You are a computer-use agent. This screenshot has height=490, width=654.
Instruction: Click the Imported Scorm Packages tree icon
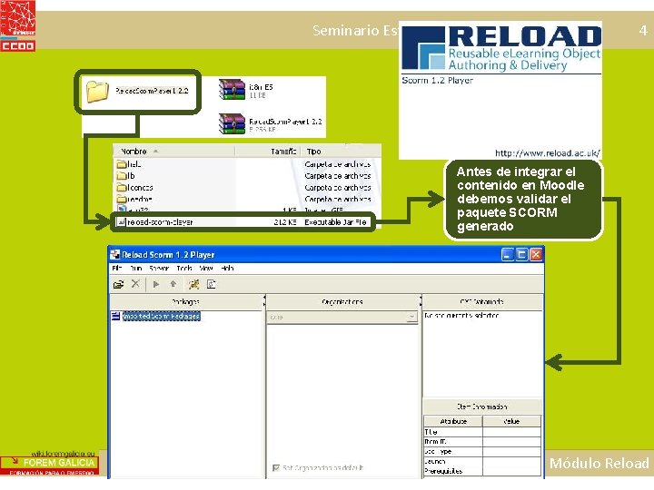(x=116, y=317)
